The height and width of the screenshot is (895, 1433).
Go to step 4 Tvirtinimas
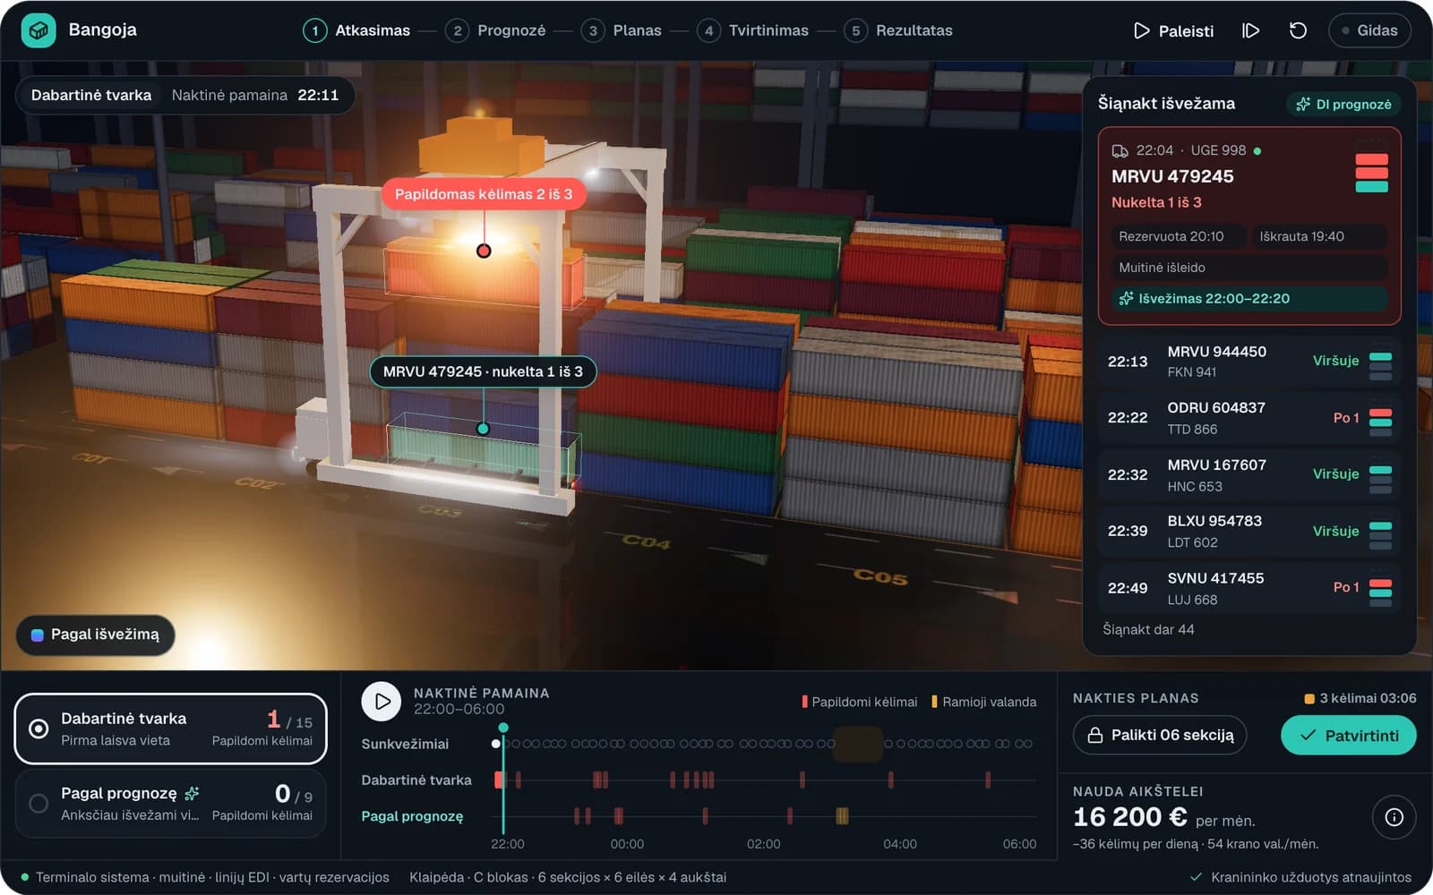click(x=752, y=30)
